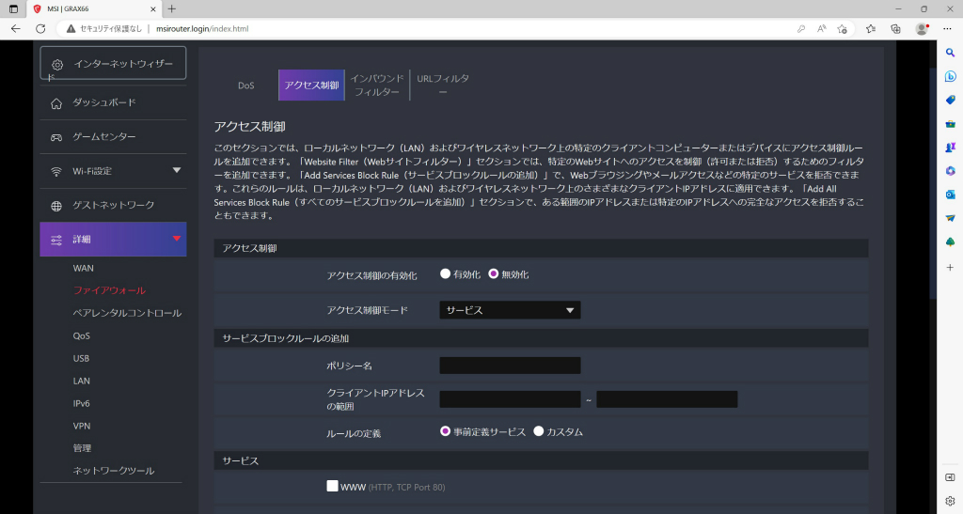Check the WWW HTTP service checkbox

tap(332, 487)
